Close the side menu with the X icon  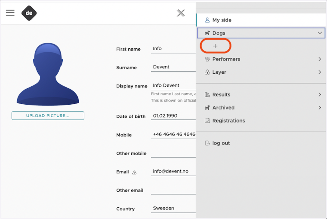[x=181, y=13]
